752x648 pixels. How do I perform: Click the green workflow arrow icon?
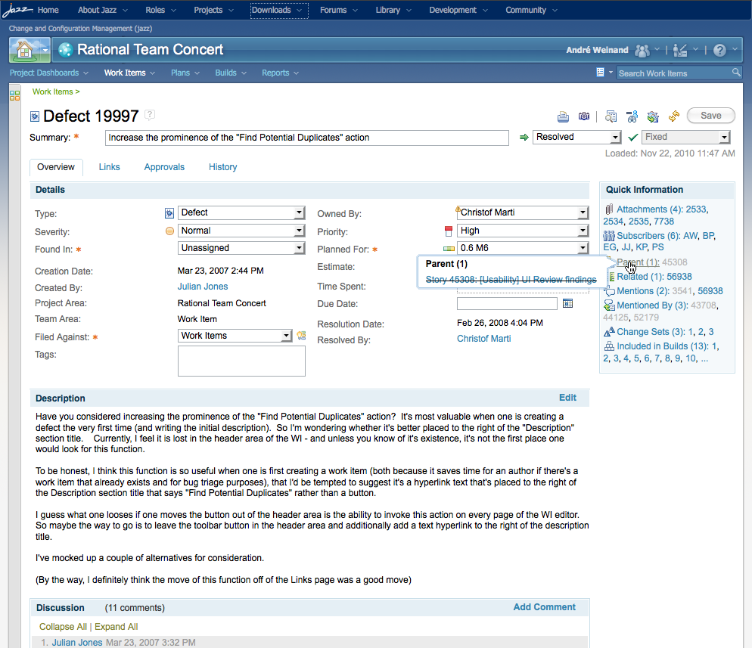pyautogui.click(x=524, y=138)
